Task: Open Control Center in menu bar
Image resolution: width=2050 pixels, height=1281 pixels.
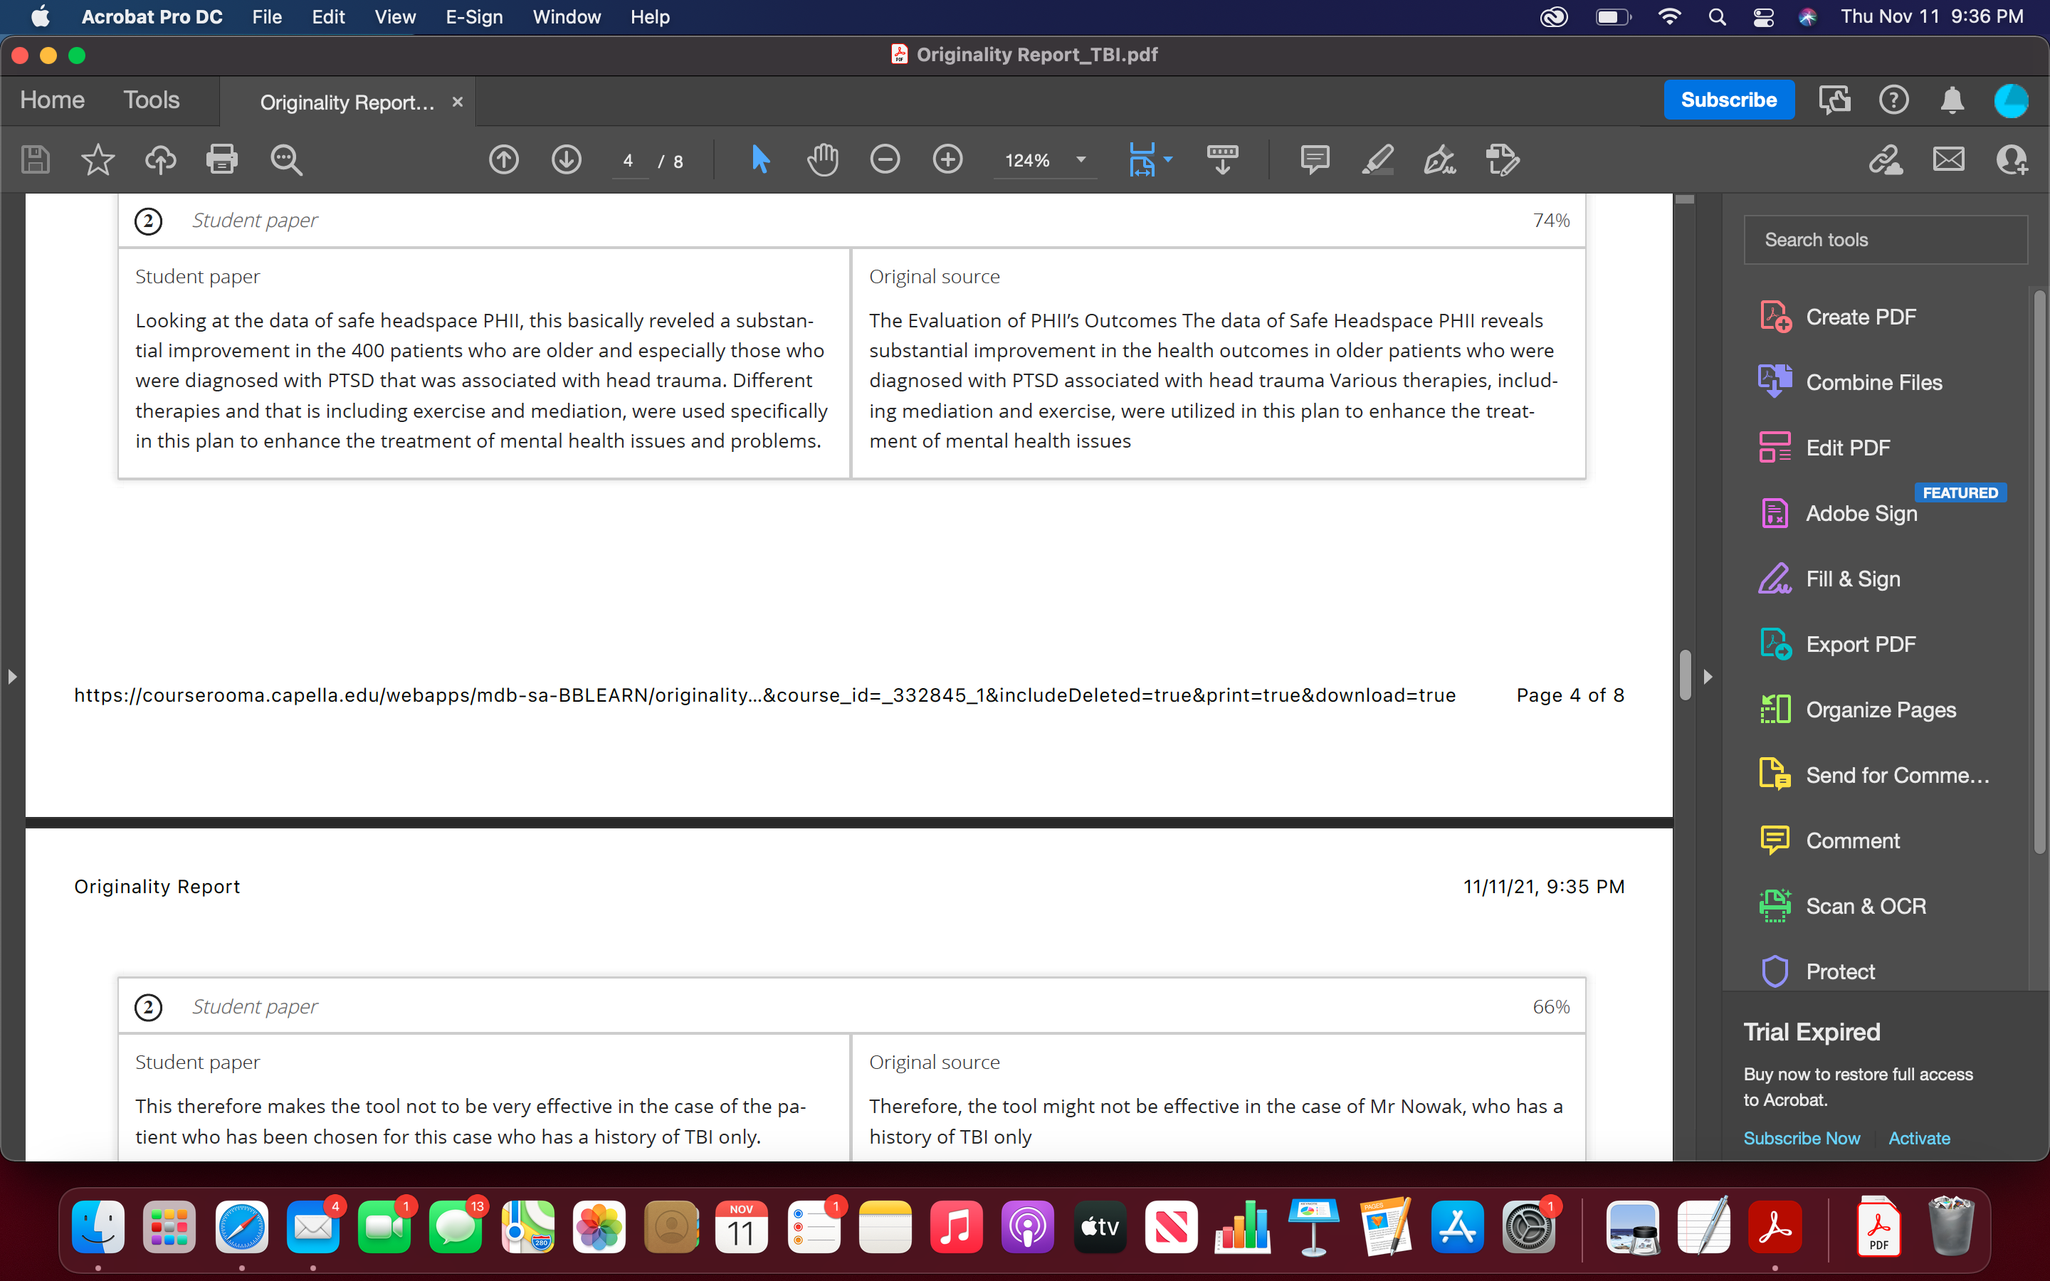Action: pyautogui.click(x=1763, y=17)
